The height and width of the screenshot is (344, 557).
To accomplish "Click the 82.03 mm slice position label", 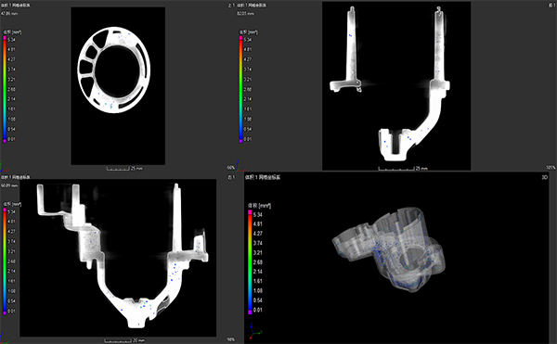I will (245, 14).
